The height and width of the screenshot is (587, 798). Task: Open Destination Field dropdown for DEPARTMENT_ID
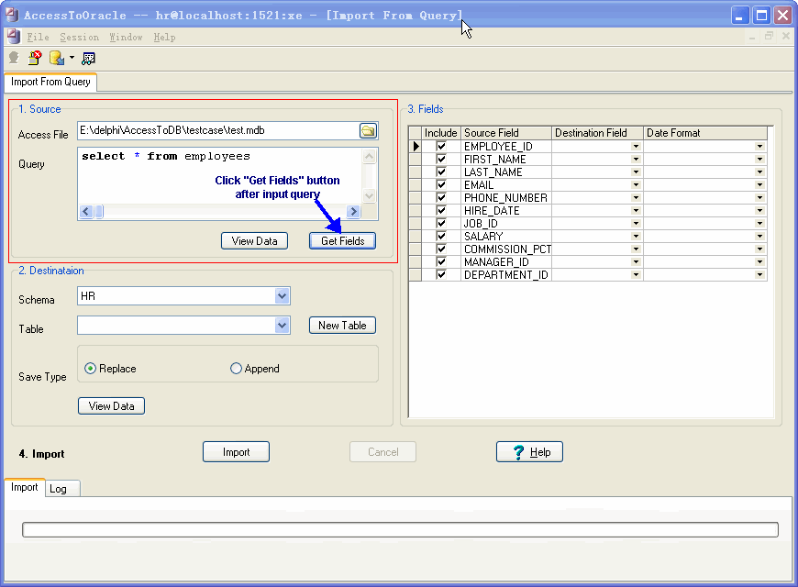636,275
